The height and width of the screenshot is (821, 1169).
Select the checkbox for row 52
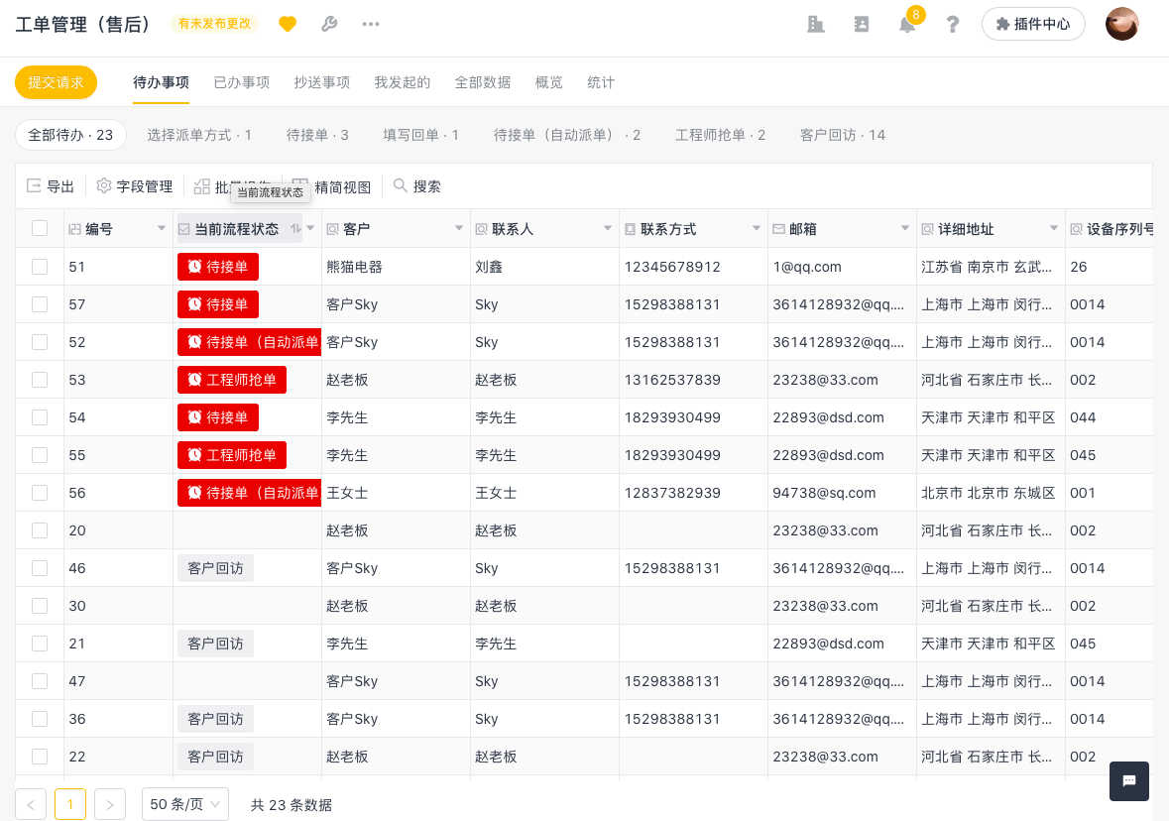(40, 342)
